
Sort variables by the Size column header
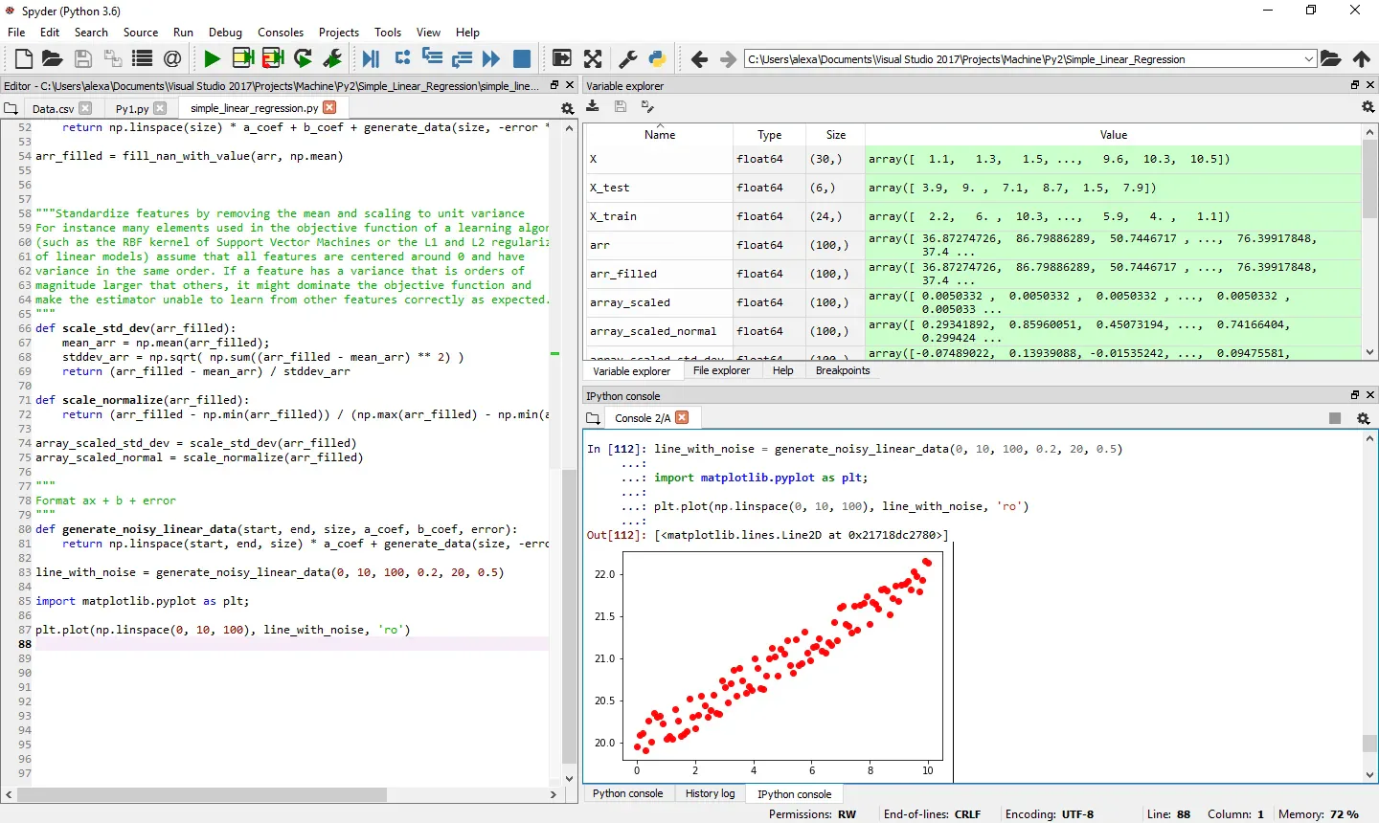pos(835,135)
